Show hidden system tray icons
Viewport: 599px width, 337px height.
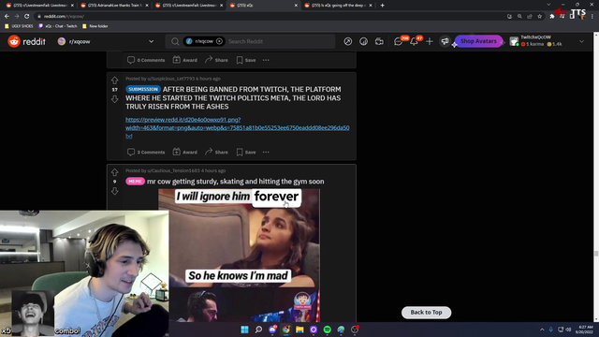(542, 330)
